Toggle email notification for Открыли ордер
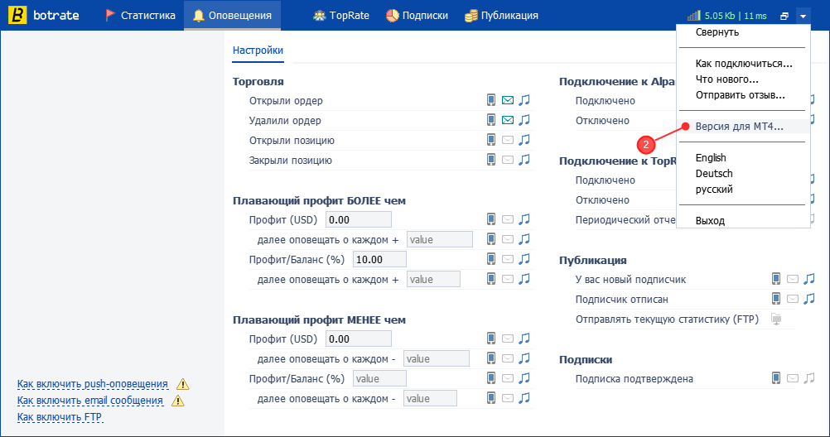 pyautogui.click(x=508, y=100)
